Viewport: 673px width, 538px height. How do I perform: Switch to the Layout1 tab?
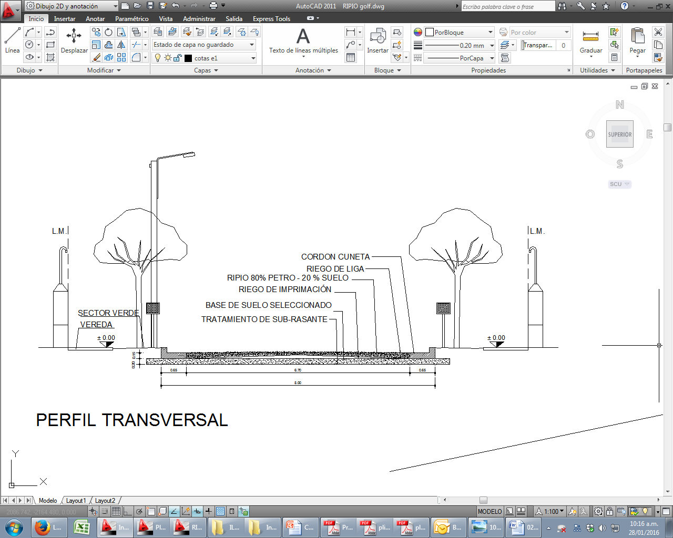(x=76, y=501)
